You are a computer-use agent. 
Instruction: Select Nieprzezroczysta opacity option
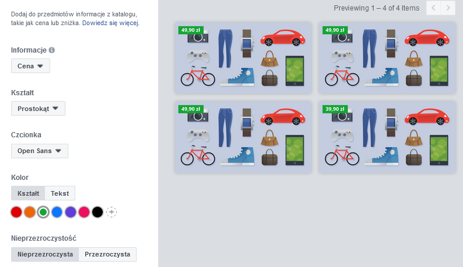[x=45, y=254]
